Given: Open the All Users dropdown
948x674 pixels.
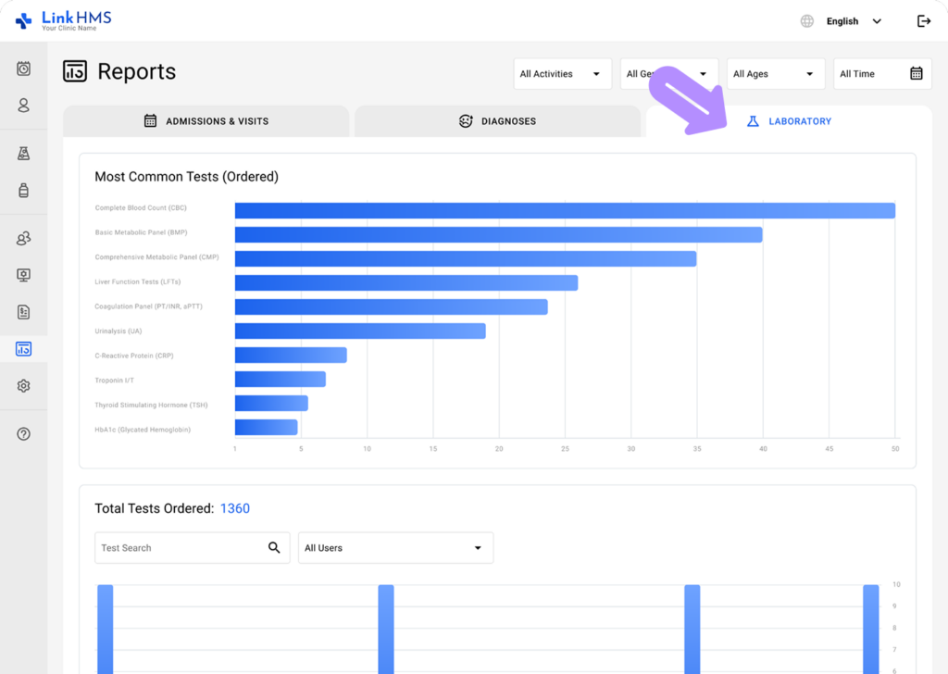Looking at the screenshot, I should tap(395, 548).
